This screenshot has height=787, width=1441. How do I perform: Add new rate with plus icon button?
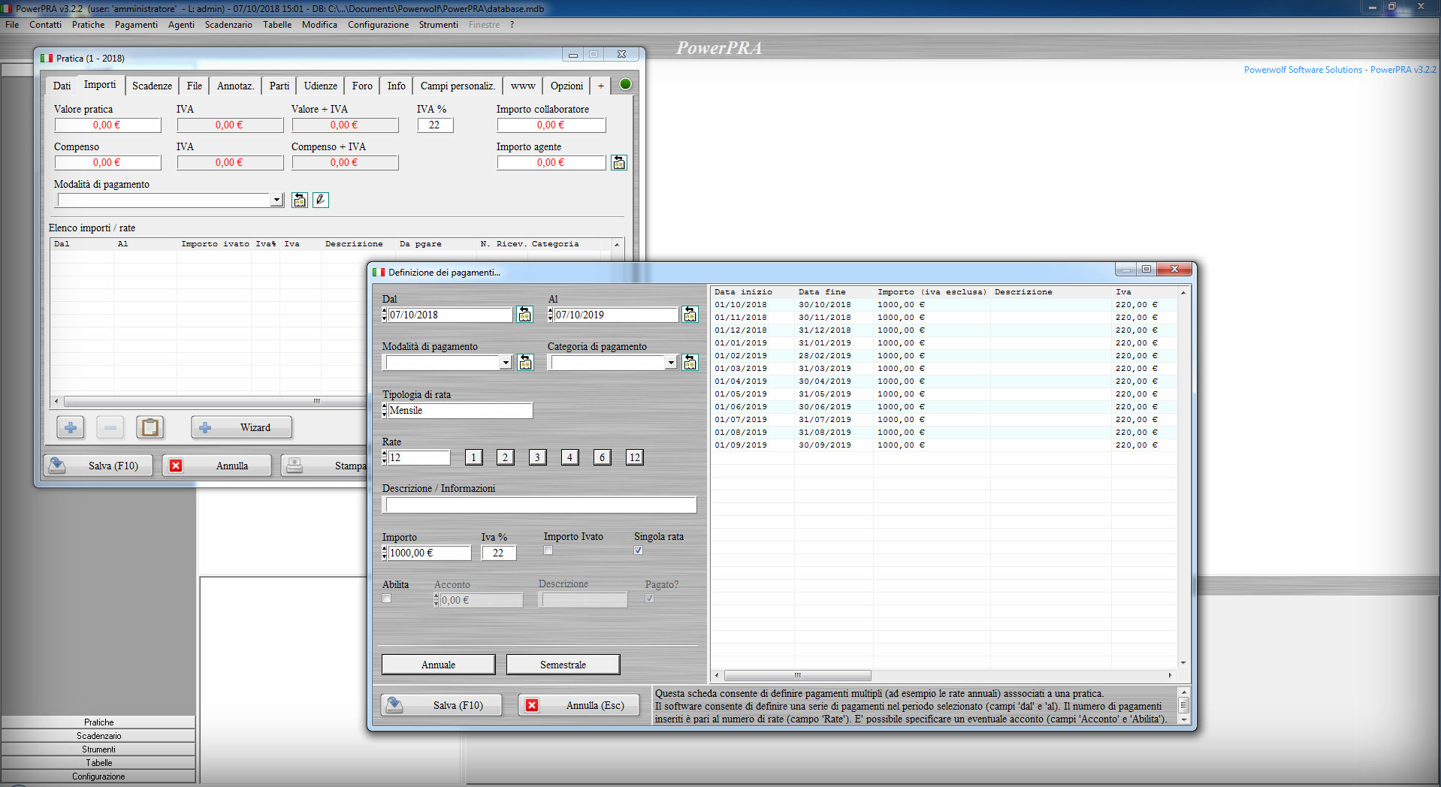[x=71, y=427]
